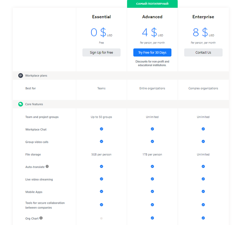Click Enterprise's Mobile Apps checkmark icon
The height and width of the screenshot is (225, 233).
[203, 192]
